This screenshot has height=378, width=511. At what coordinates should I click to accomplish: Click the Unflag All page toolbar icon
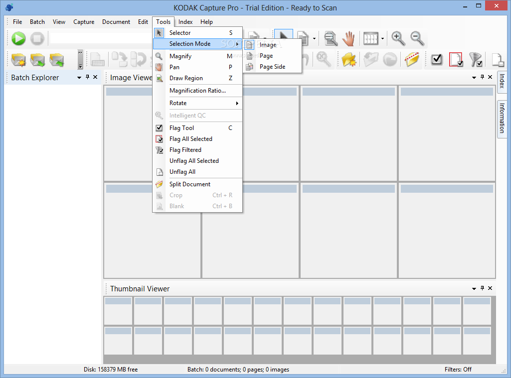497,60
